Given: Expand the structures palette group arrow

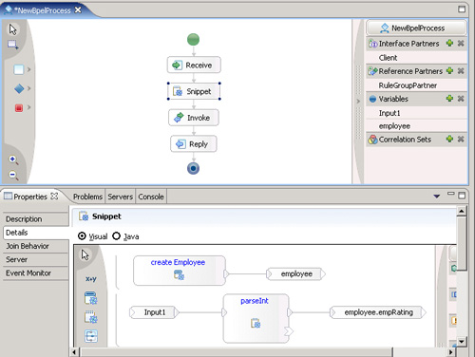Looking at the screenshot, I should point(28,88).
